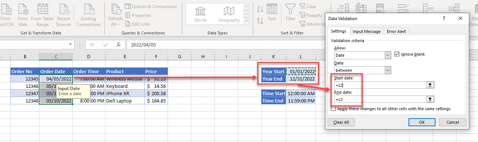This screenshot has height=142, width=478.
Task: Select column L header
Action: point(301,56)
